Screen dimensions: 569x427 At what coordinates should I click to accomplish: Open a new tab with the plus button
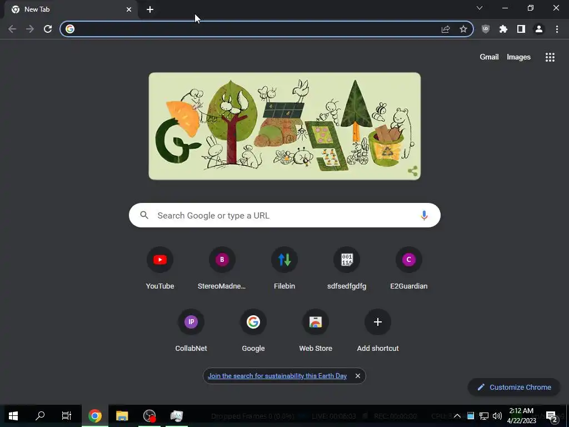point(150,9)
